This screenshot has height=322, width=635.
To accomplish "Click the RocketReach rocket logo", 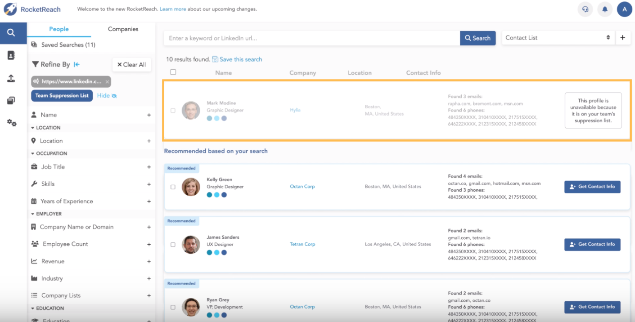I will tap(10, 9).
